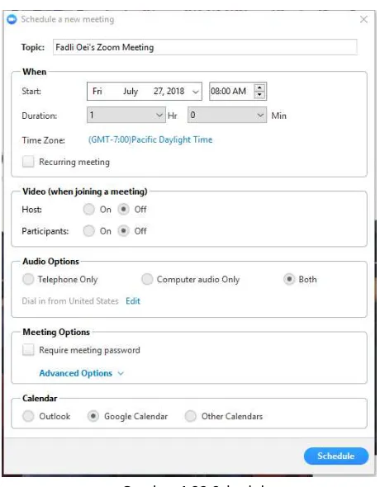Turn Host video On
The image size is (380, 487).
[x=89, y=210]
